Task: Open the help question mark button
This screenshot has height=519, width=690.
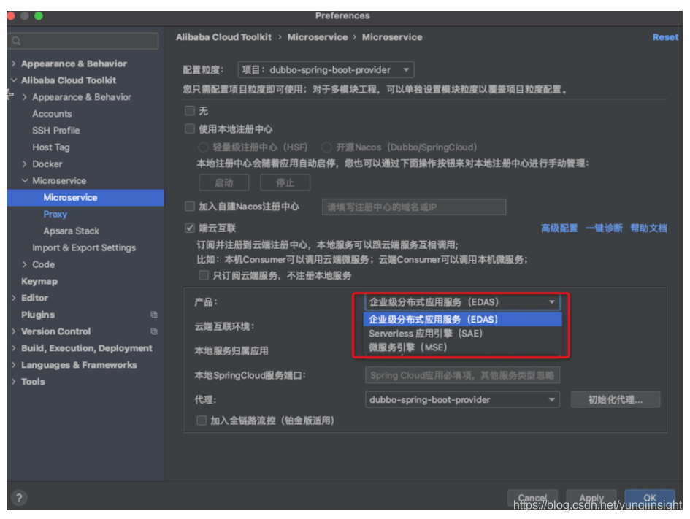Action: (x=18, y=498)
